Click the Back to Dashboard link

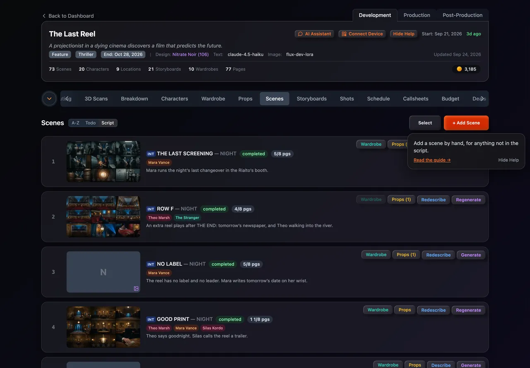point(68,16)
